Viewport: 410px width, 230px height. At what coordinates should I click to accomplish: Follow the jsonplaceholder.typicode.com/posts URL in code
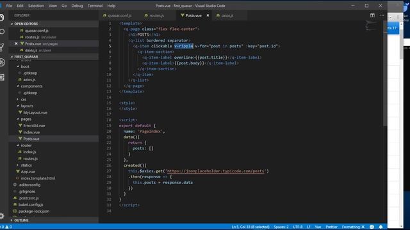(215, 171)
